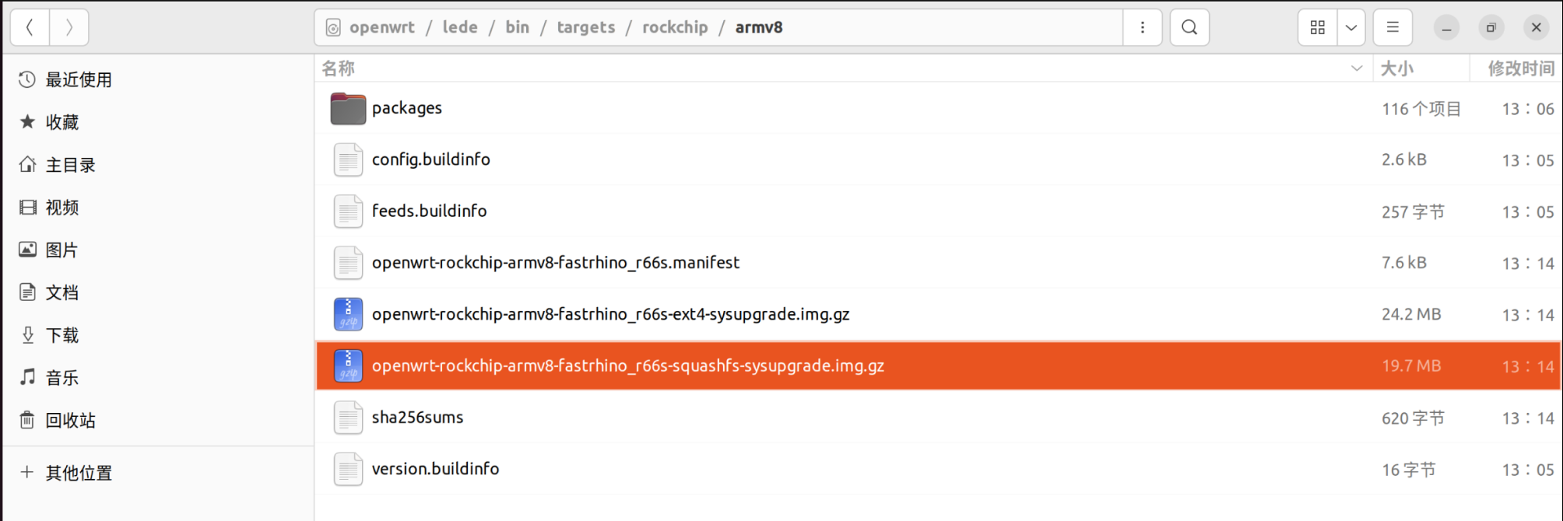Click the version.buildinfo file name

click(x=435, y=469)
